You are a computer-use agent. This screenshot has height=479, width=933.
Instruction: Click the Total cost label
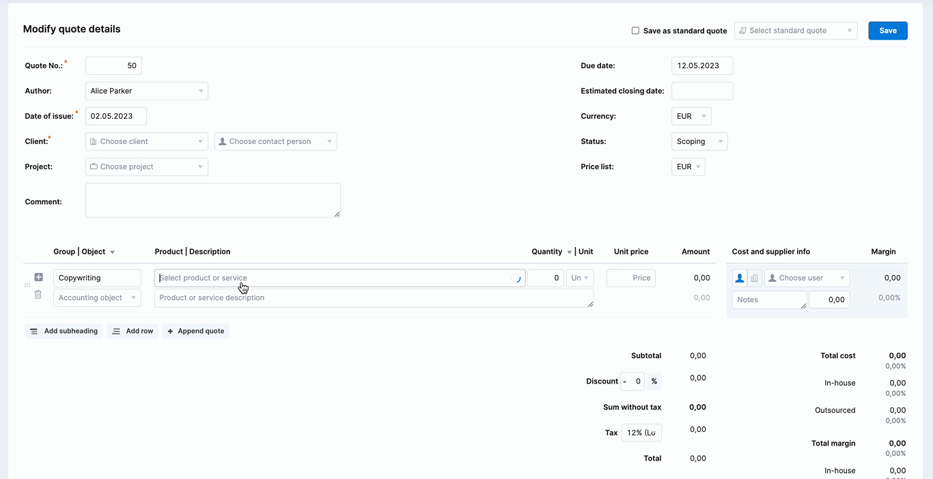coord(838,355)
